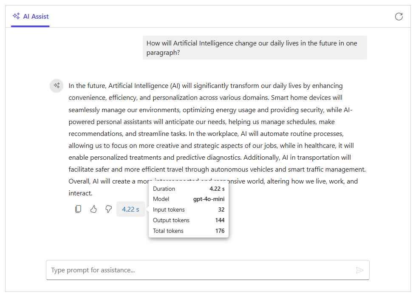Screen dimensions: 413x294
Task: Click the sparkle icon in AI Assist tab
Action: click(x=16, y=16)
